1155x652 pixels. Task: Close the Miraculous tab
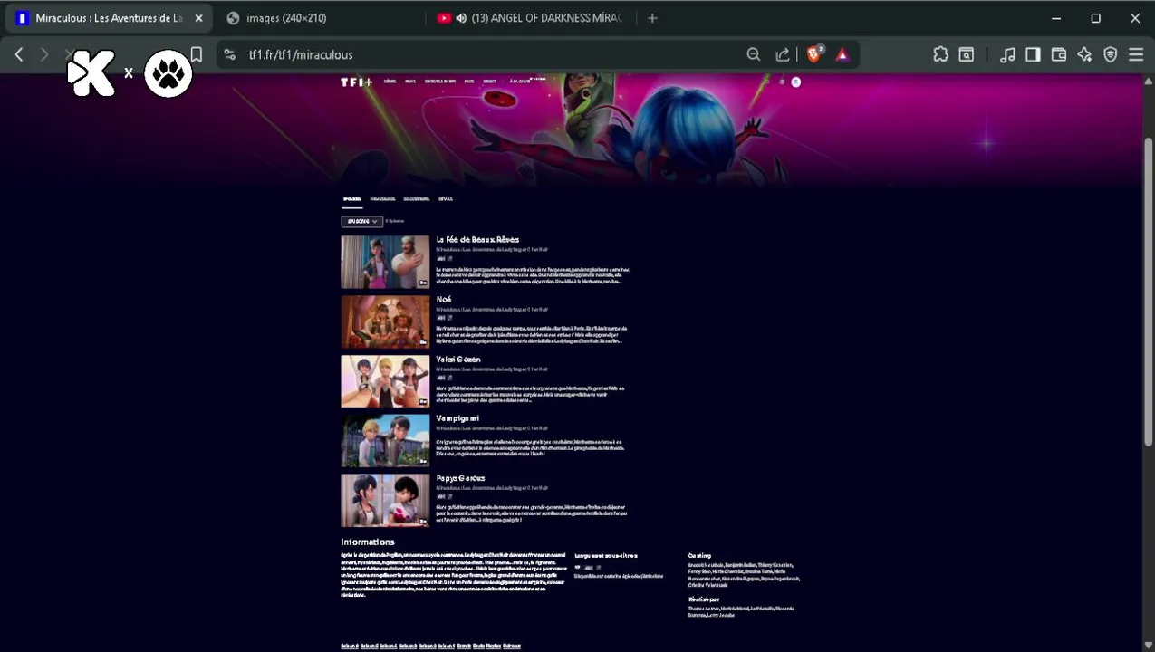(198, 18)
